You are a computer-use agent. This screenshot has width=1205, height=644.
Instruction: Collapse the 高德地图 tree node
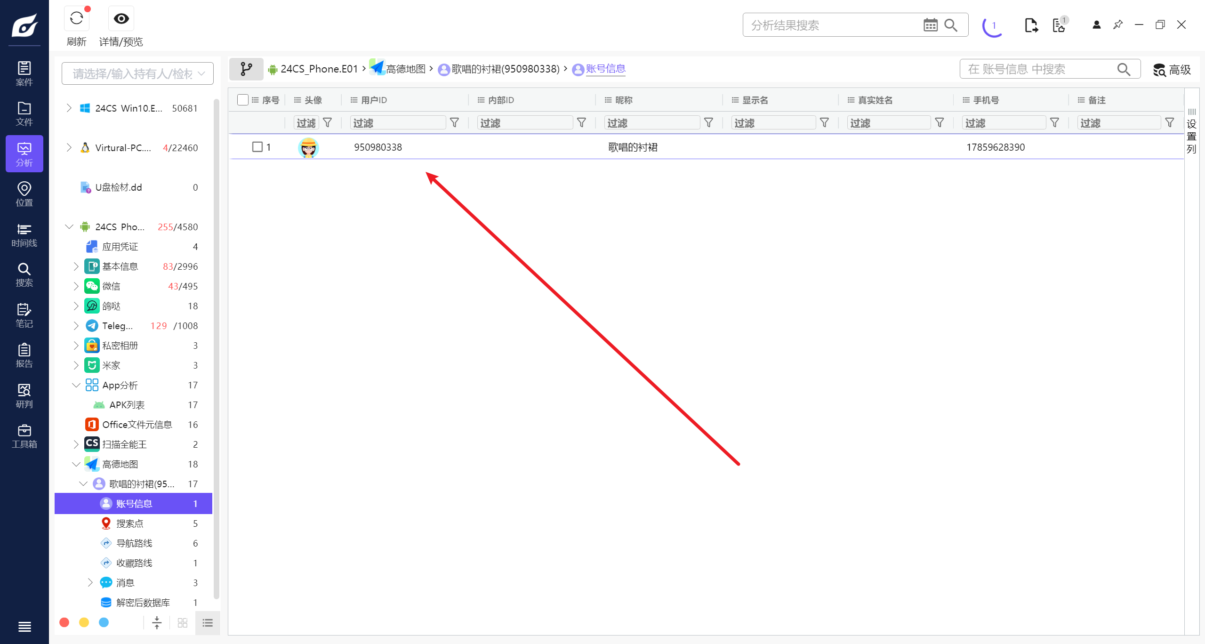[x=76, y=464]
